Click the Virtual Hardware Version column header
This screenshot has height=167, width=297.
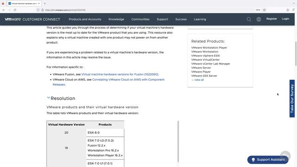(66, 125)
